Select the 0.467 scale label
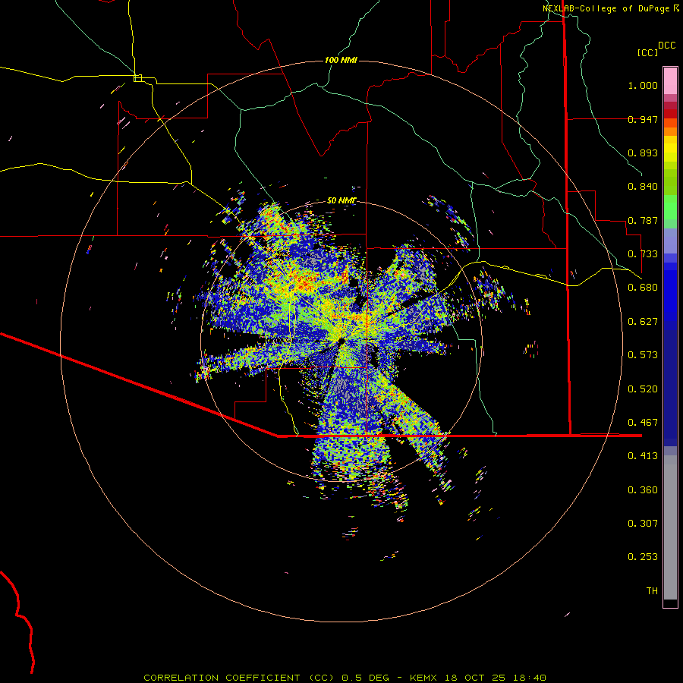The image size is (683, 683). click(x=643, y=423)
